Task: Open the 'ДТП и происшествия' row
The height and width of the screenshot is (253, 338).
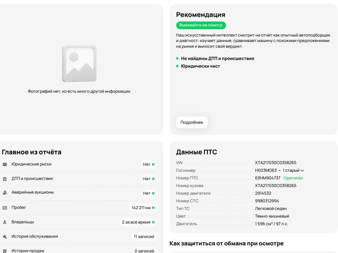Action: click(79, 179)
